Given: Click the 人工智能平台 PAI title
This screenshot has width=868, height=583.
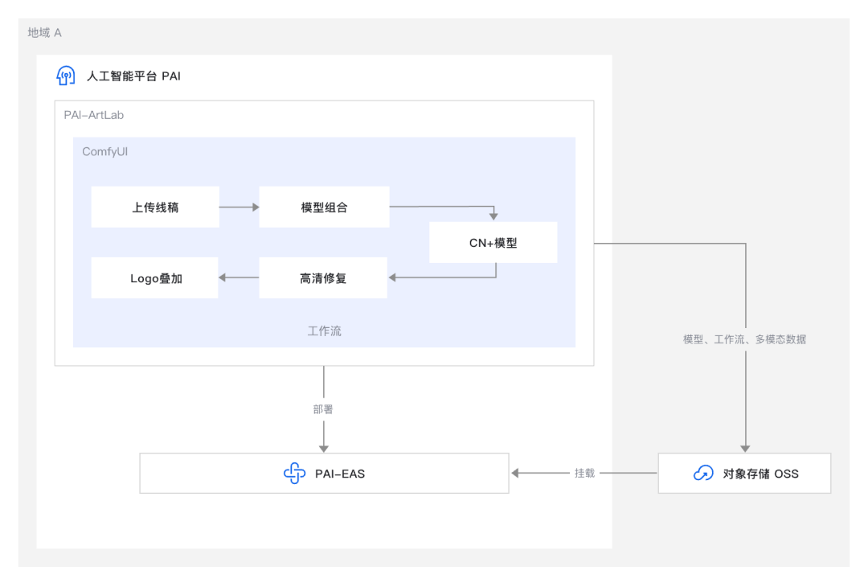Looking at the screenshot, I should (x=134, y=76).
